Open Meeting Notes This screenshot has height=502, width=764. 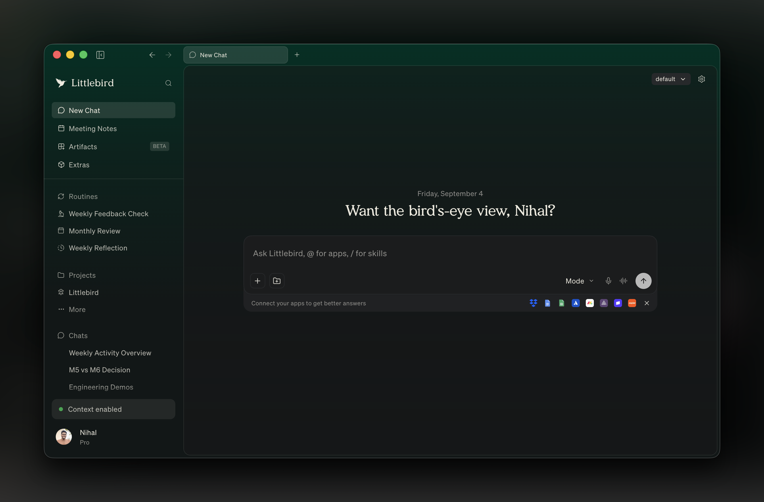(113, 129)
